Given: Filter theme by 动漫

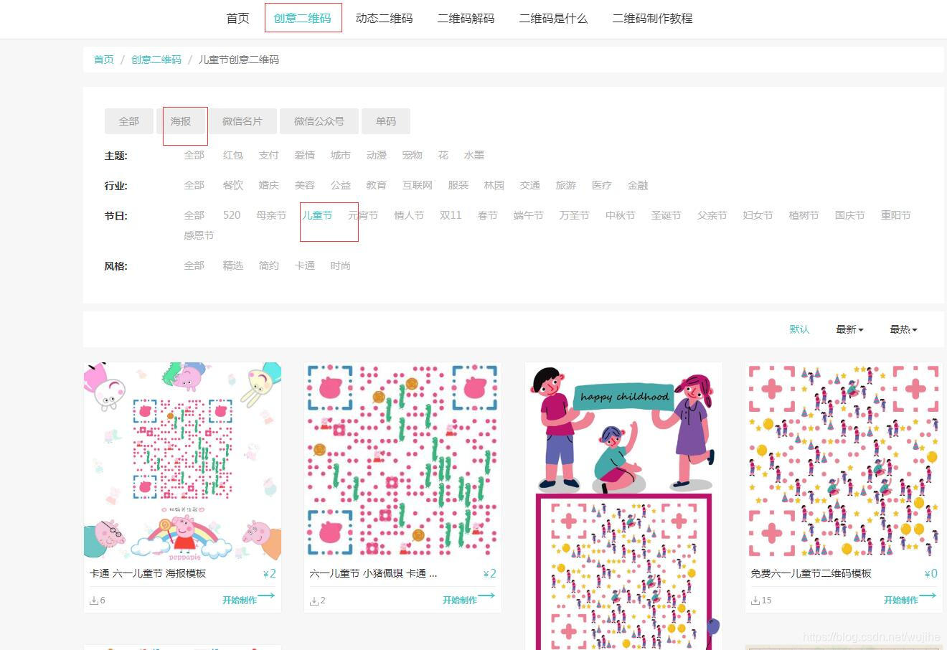Looking at the screenshot, I should click(x=377, y=155).
